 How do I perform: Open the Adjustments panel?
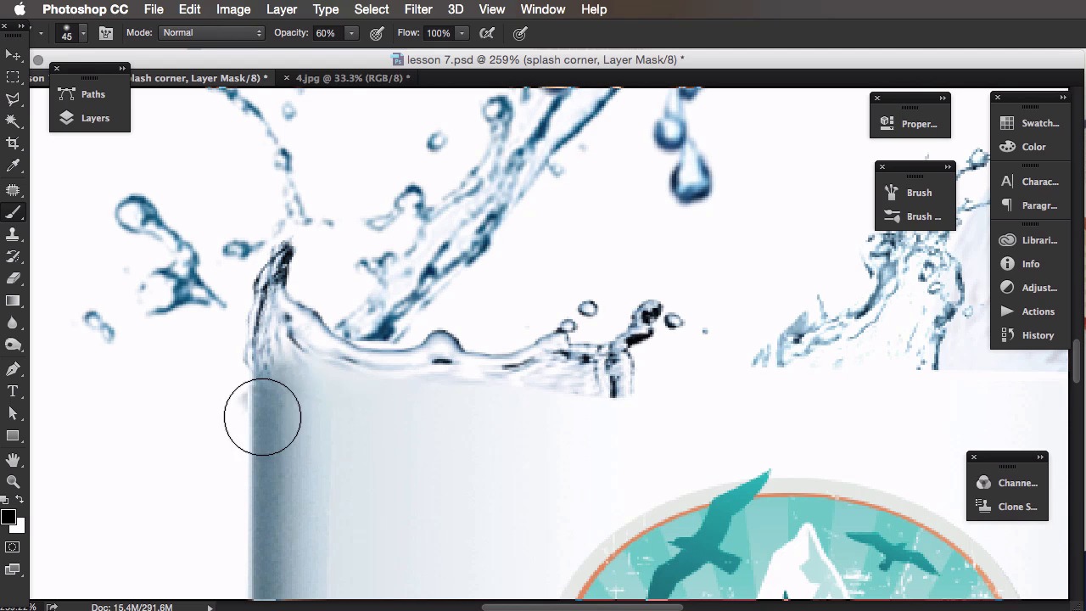(1029, 288)
